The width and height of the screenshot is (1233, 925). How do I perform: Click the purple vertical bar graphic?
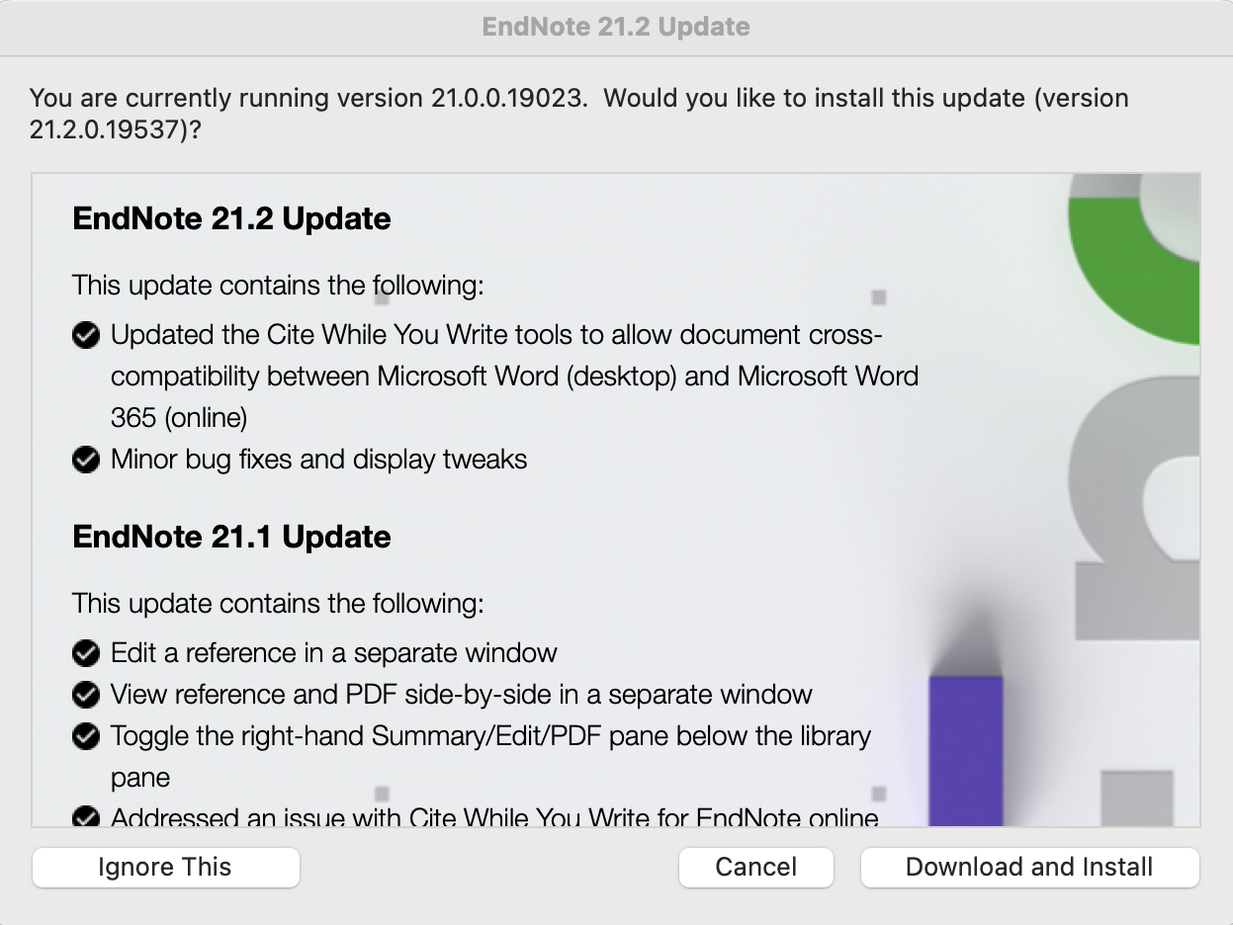tap(966, 749)
